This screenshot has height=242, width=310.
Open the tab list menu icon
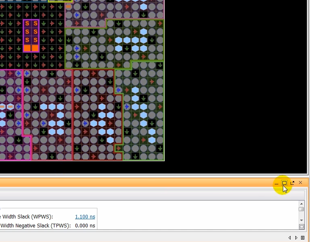point(303,238)
